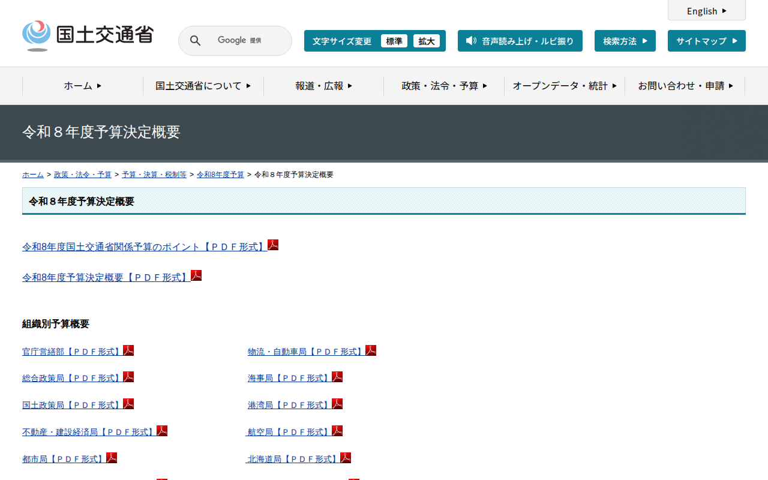Expand the ホーム menu arrow

click(99, 86)
